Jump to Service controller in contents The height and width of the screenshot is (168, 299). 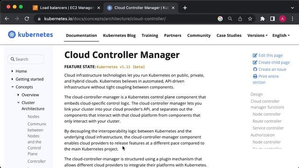pyautogui.click(x=268, y=128)
